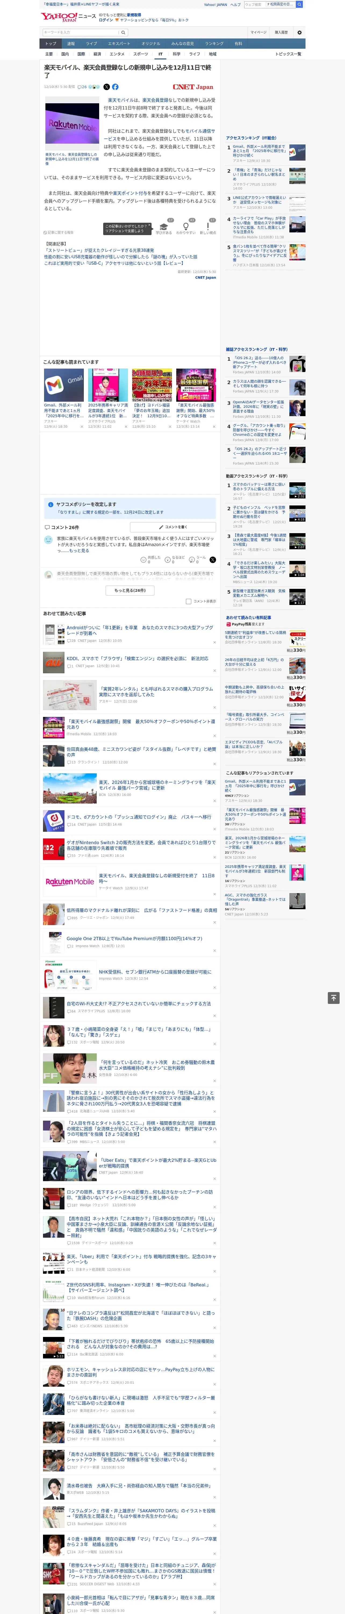Click the search magnifier button beside keyword field
Viewport: 345px width, 1614px height.
123,33
